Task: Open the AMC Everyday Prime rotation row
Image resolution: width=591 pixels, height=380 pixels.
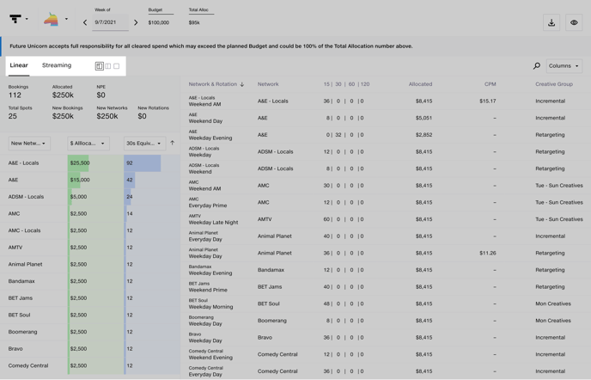Action: [386, 202]
